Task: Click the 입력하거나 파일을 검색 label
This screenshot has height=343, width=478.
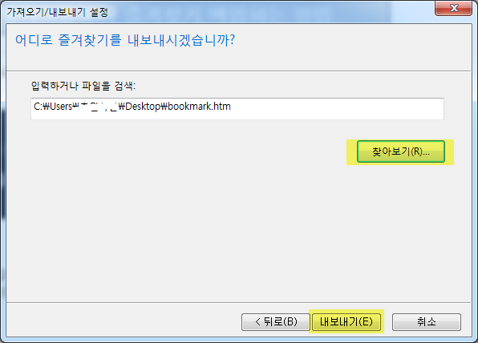Action: [x=83, y=86]
